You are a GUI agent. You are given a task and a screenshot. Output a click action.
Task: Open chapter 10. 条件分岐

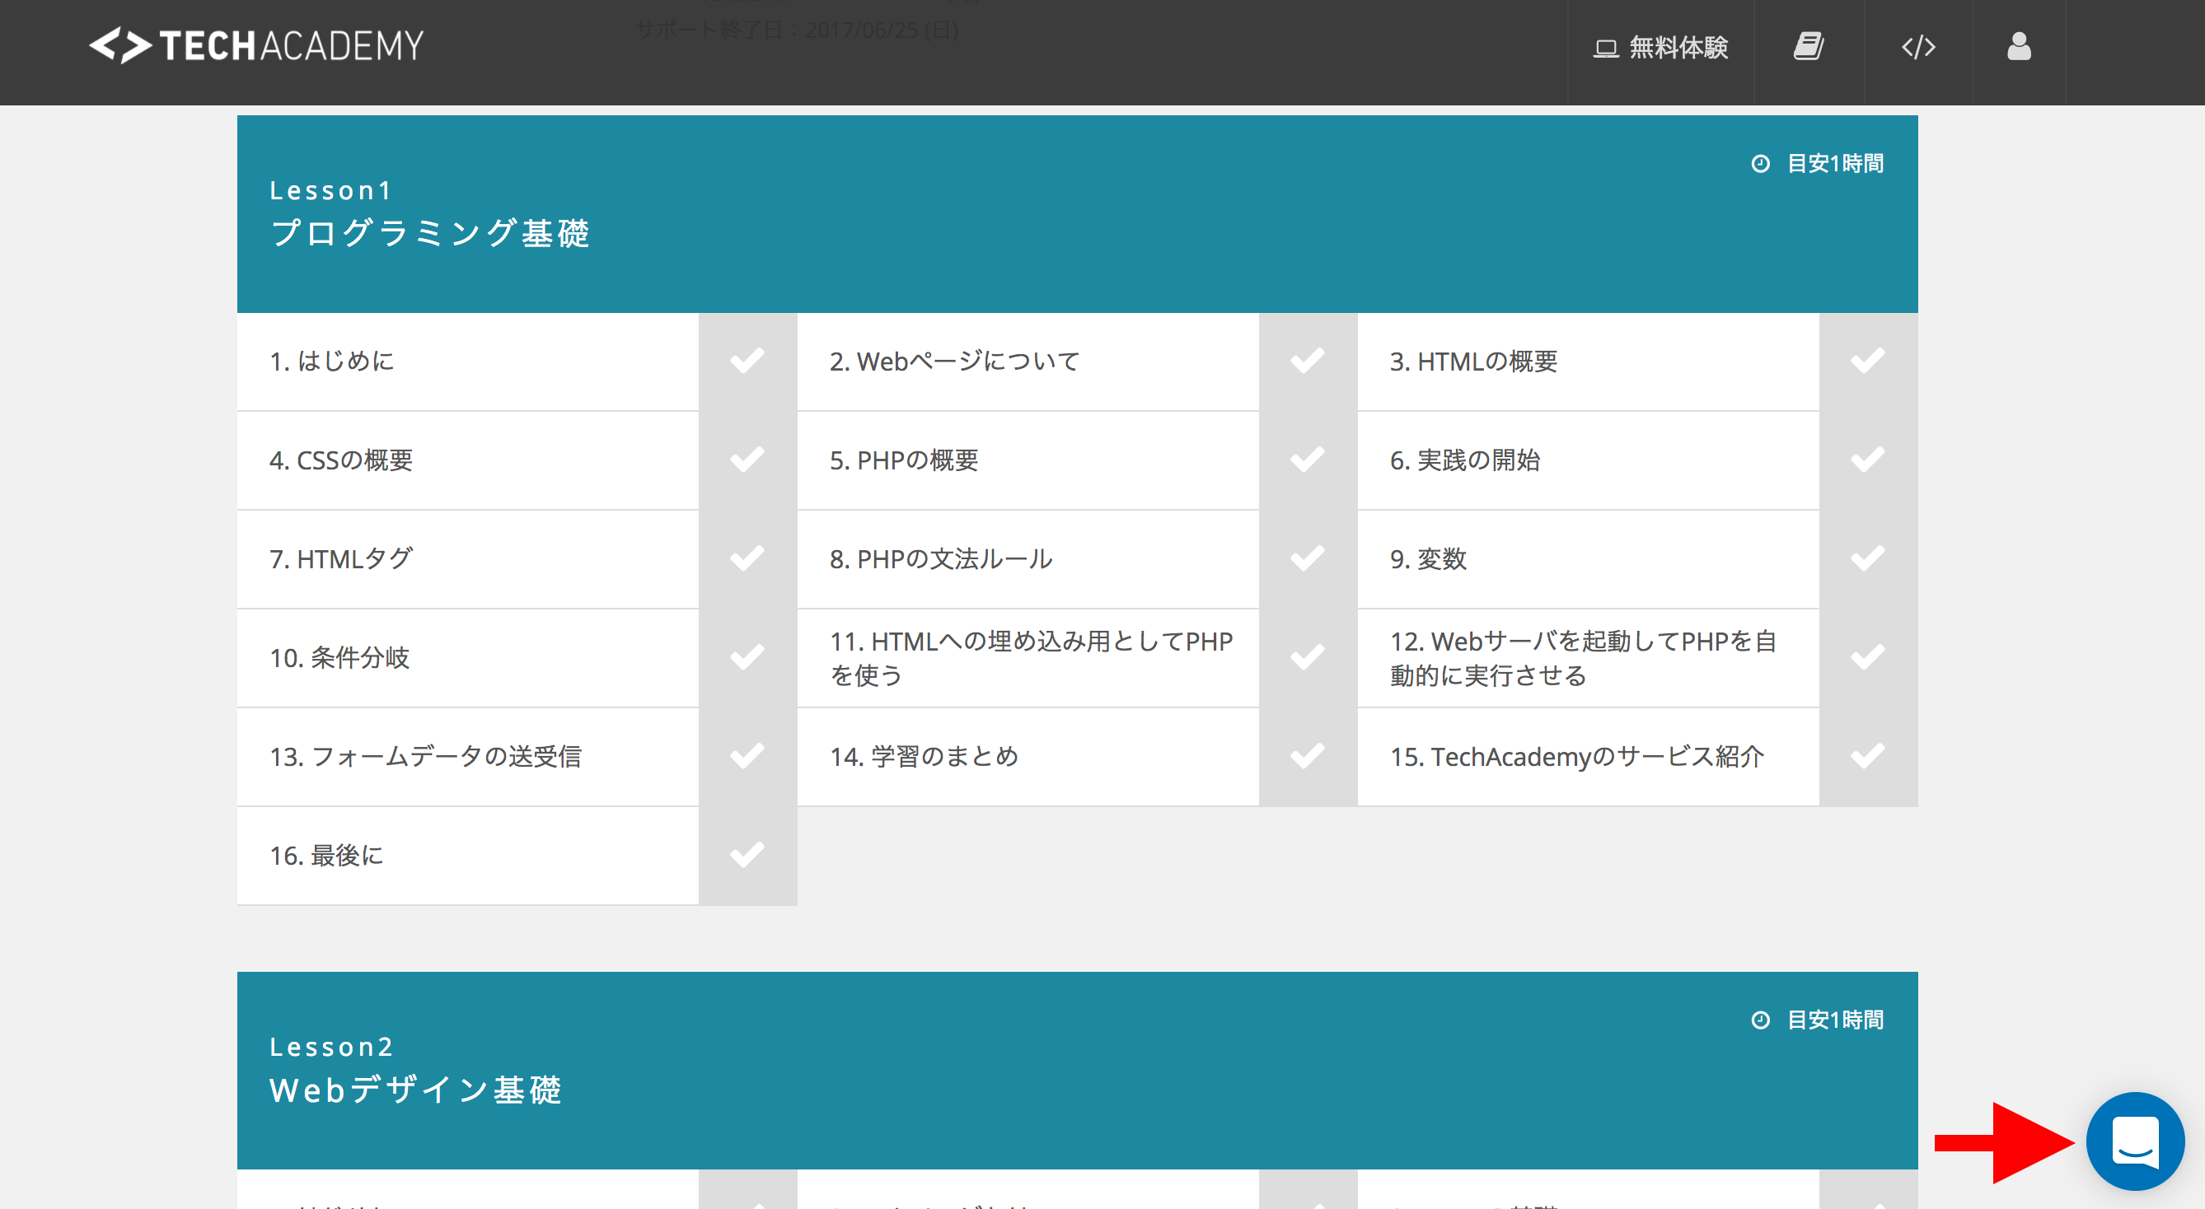(x=339, y=658)
